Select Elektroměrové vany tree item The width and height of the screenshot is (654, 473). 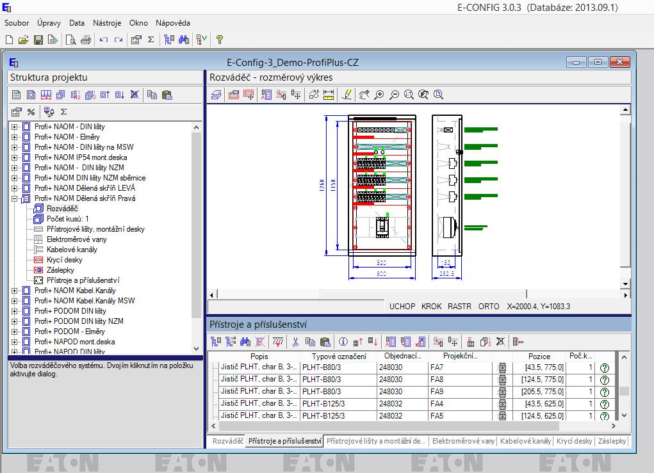click(x=77, y=239)
